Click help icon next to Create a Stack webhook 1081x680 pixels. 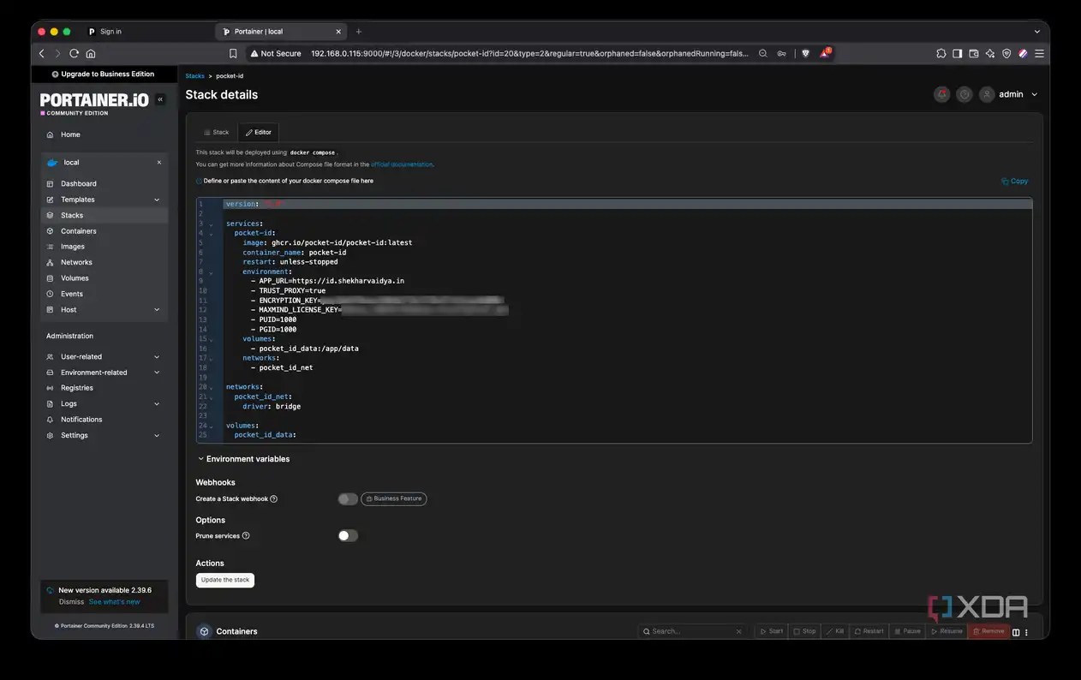[274, 499]
